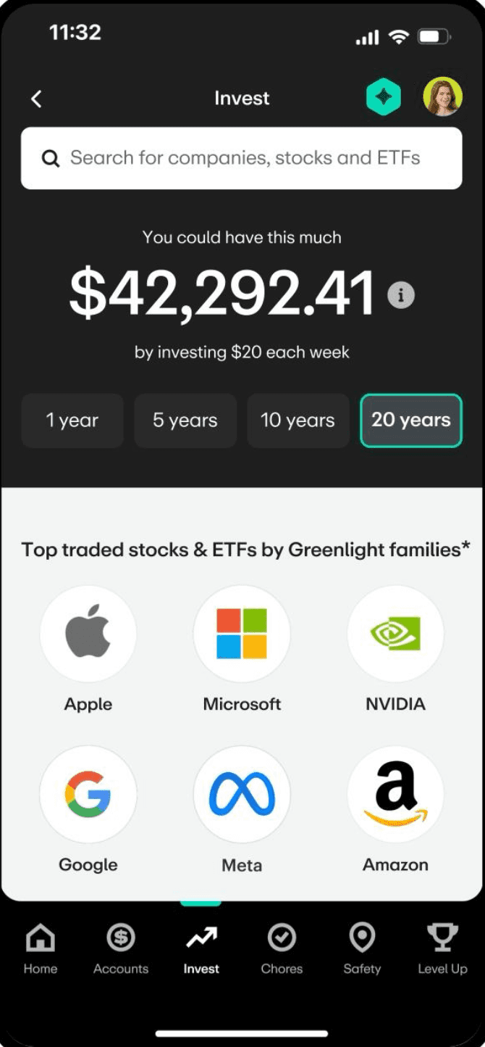Switch to the Safety tab

pyautogui.click(x=362, y=948)
